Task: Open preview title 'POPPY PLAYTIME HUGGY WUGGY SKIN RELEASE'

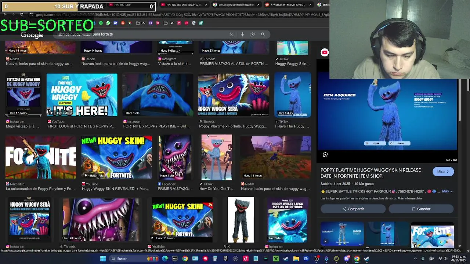Action: pos(370,173)
